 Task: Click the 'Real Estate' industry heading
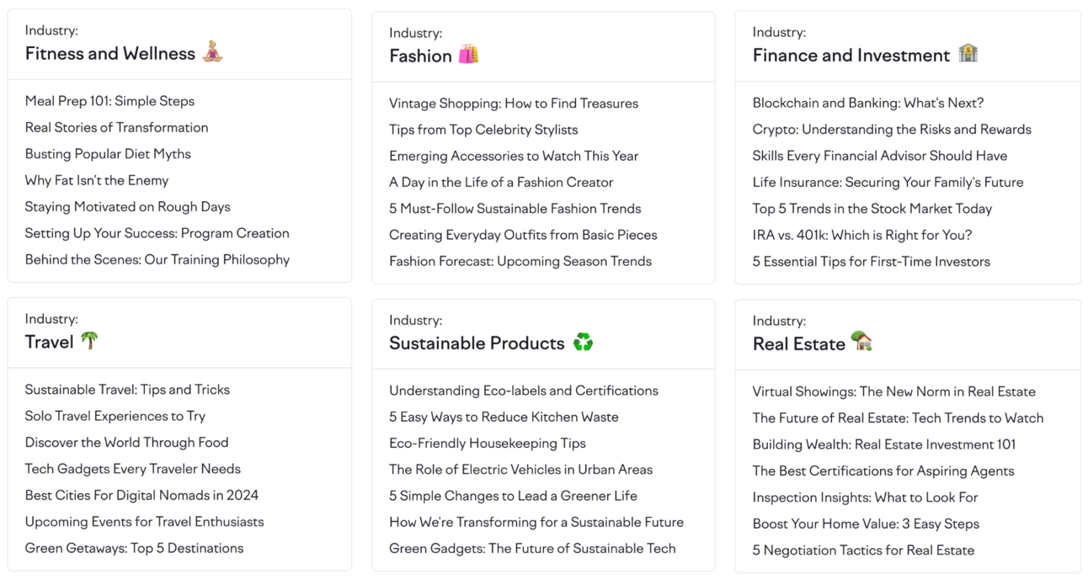pos(798,343)
